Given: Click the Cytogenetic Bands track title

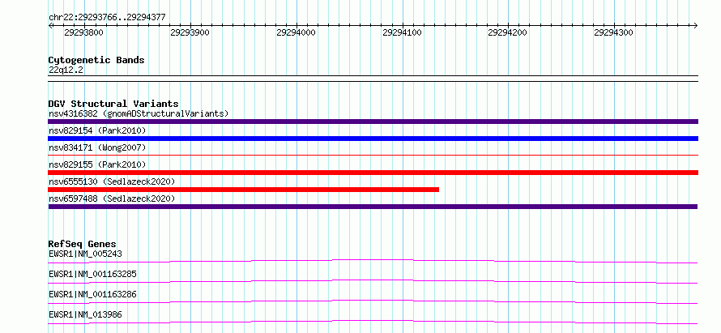Looking at the screenshot, I should [96, 60].
